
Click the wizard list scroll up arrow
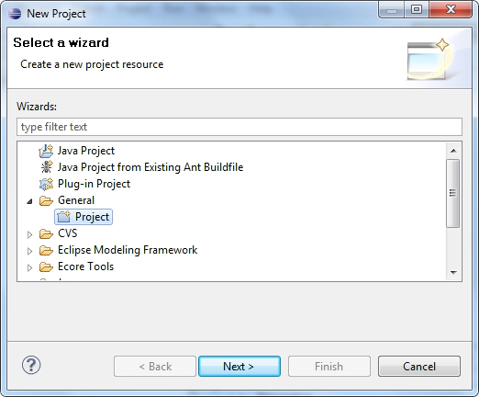point(453,151)
